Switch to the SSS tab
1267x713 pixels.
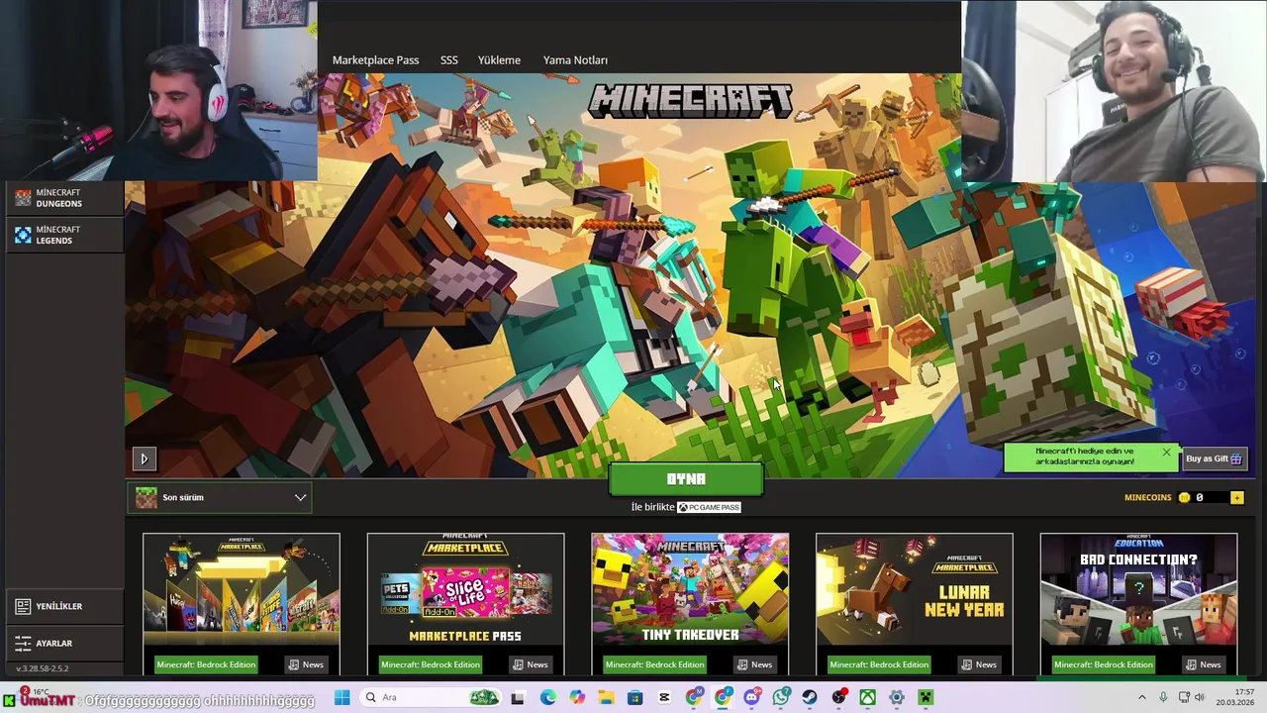click(449, 60)
